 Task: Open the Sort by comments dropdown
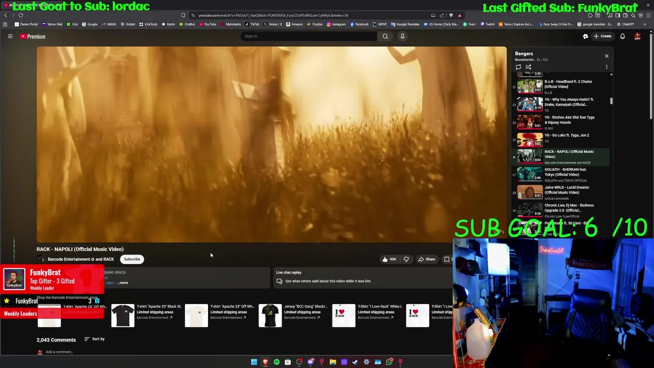pos(95,339)
